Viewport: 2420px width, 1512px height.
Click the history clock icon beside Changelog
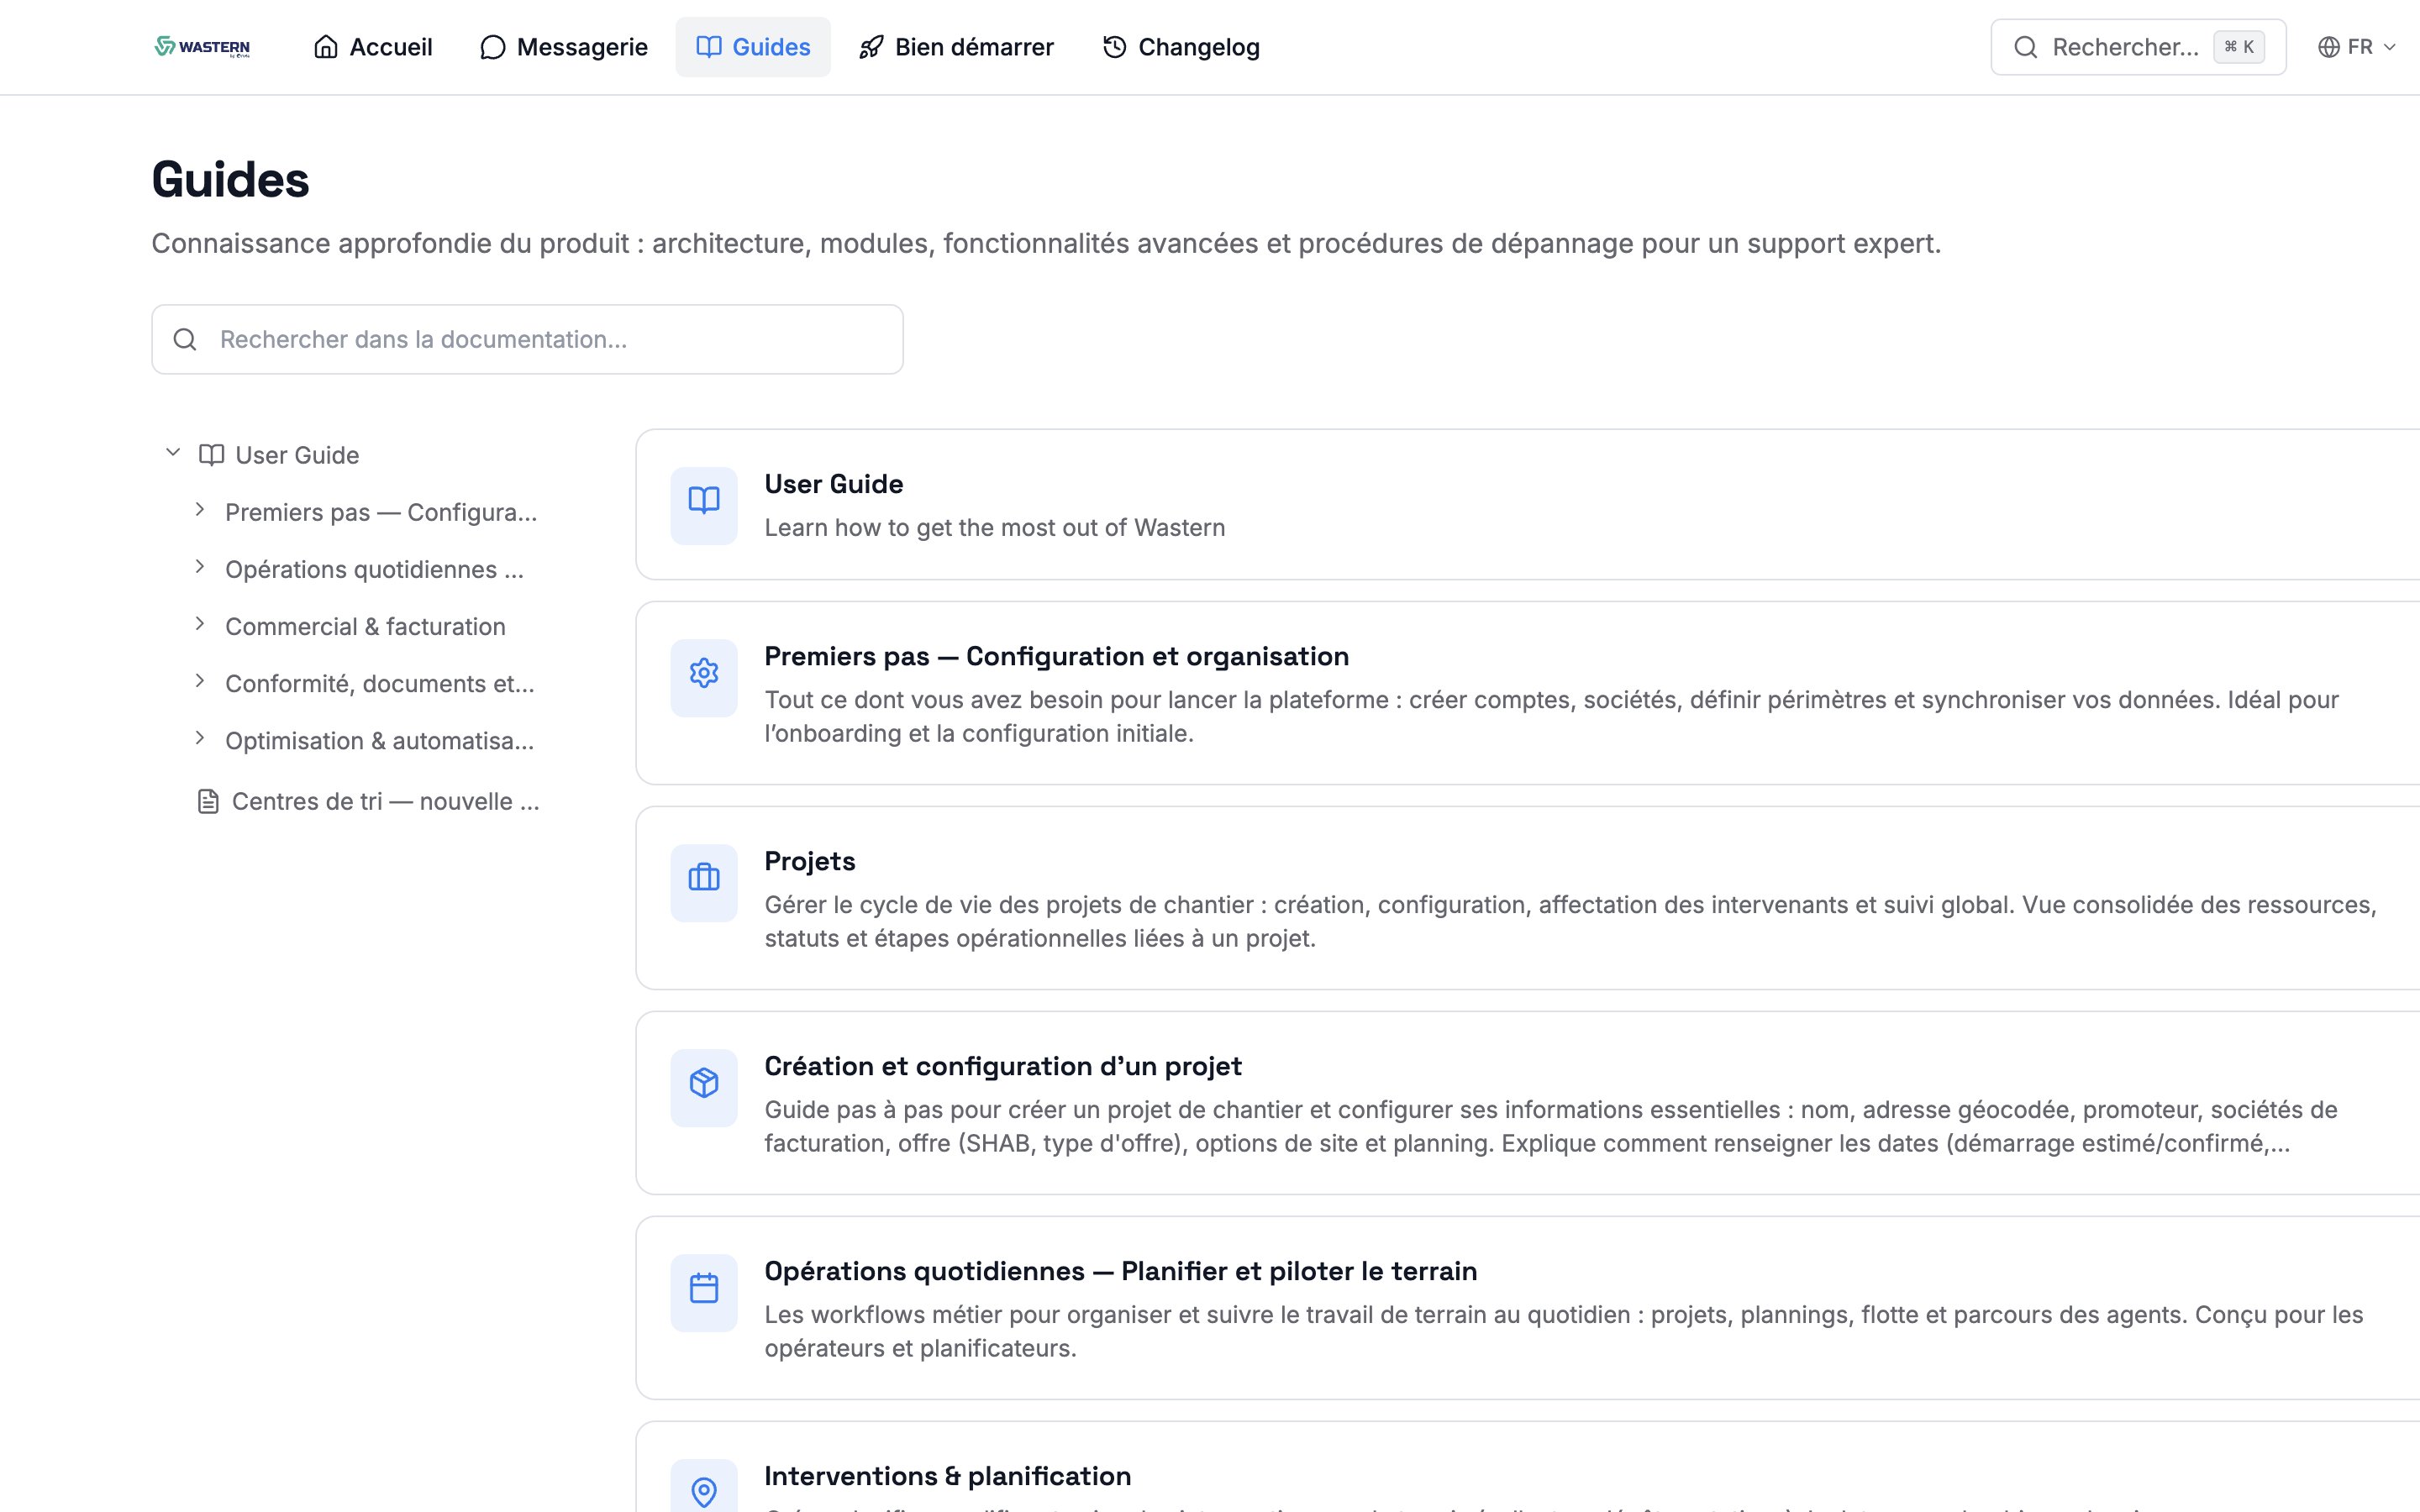[1114, 46]
